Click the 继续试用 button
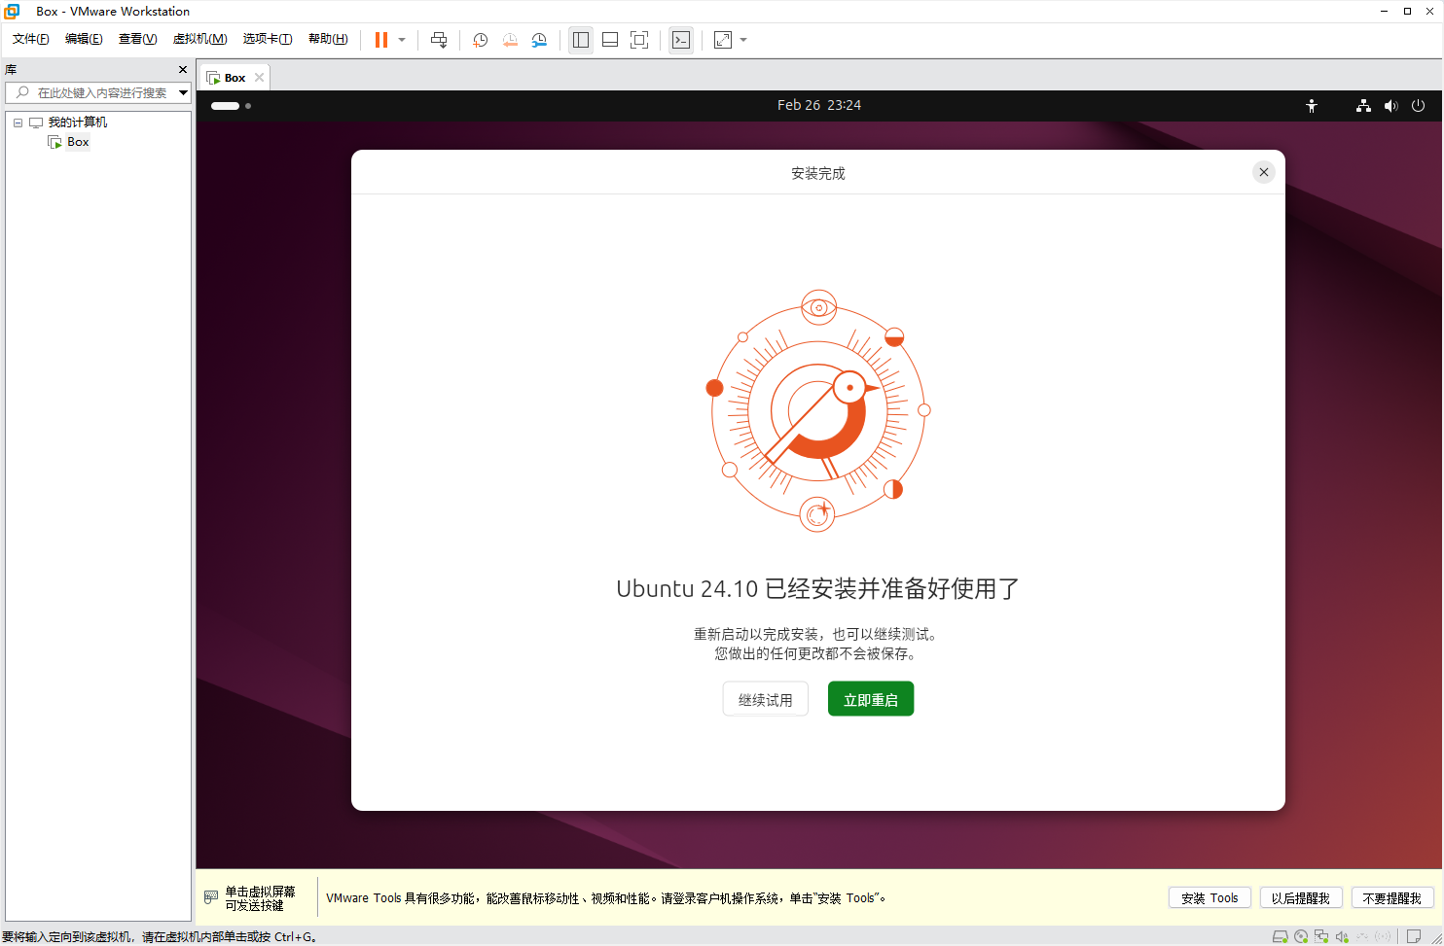The width and height of the screenshot is (1444, 946). pyautogui.click(x=766, y=699)
